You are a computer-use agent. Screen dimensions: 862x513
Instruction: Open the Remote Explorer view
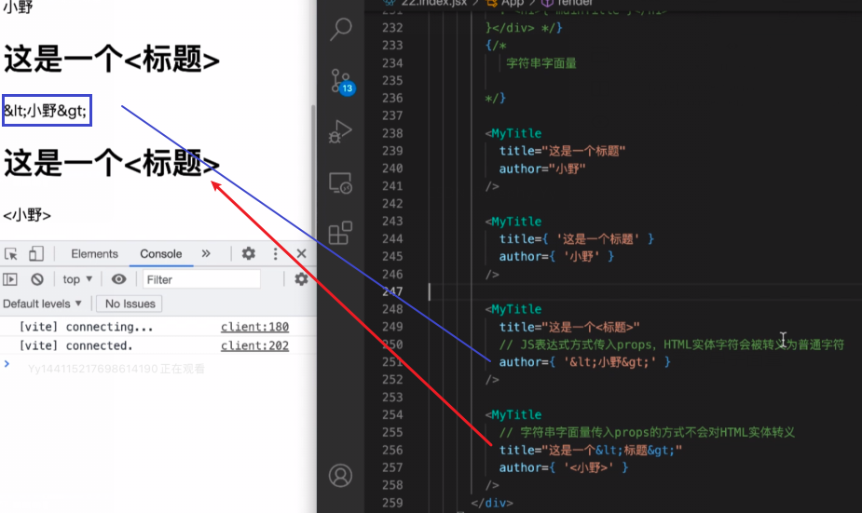(340, 182)
